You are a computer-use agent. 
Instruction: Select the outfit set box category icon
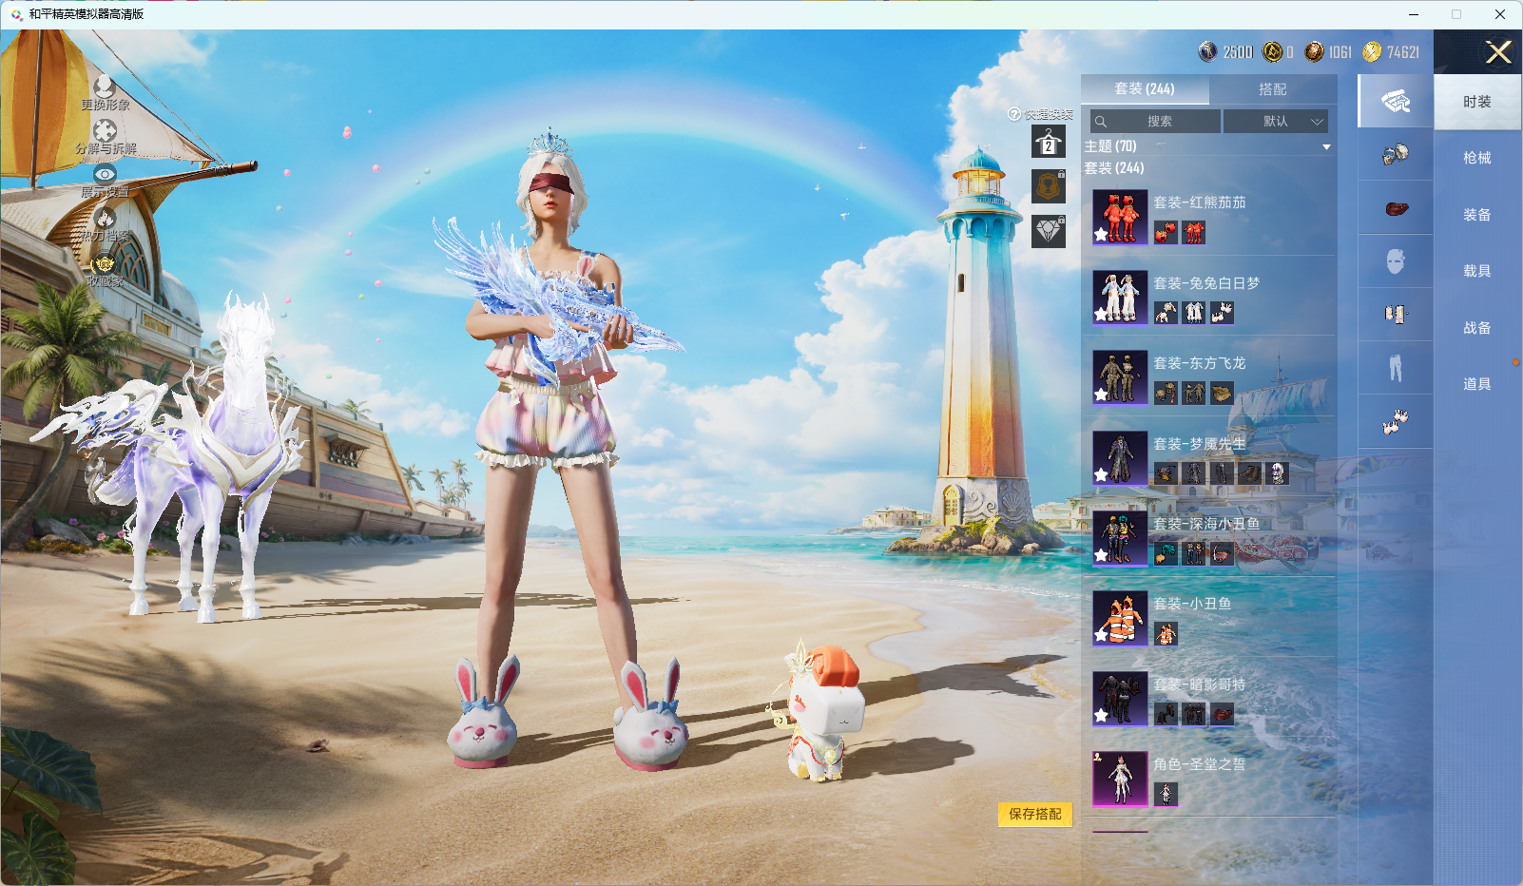pyautogui.click(x=1396, y=101)
